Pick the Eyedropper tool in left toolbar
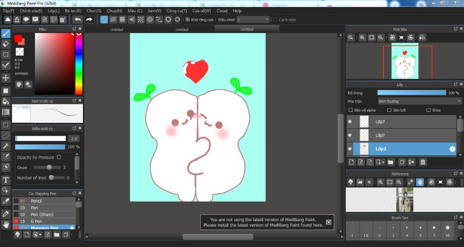Image resolution: width=464 pixels, height=247 pixels. [x=5, y=213]
